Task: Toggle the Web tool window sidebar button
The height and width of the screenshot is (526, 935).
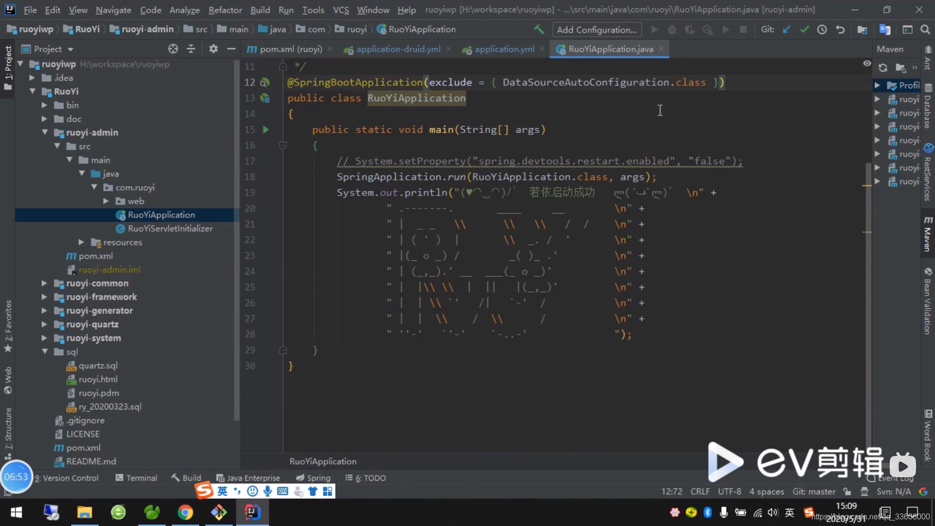Action: pyautogui.click(x=8, y=380)
